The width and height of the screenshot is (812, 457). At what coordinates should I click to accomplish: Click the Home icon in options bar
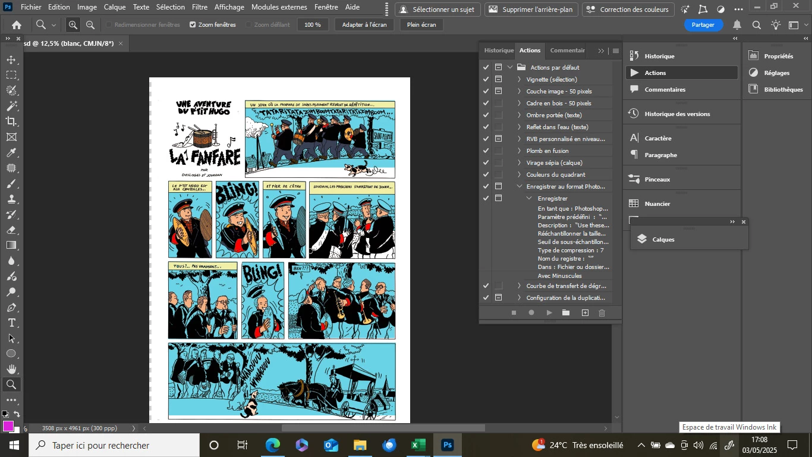click(17, 25)
